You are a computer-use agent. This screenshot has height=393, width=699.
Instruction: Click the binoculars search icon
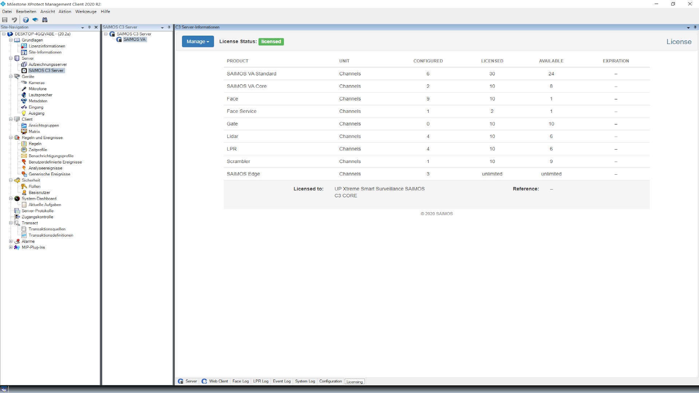coord(45,20)
